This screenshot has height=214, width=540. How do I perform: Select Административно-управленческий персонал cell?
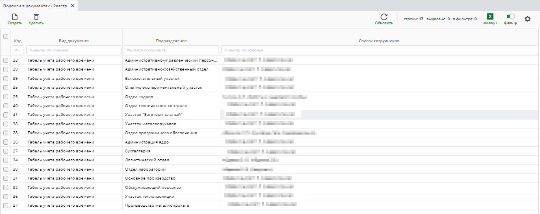[x=171, y=60]
